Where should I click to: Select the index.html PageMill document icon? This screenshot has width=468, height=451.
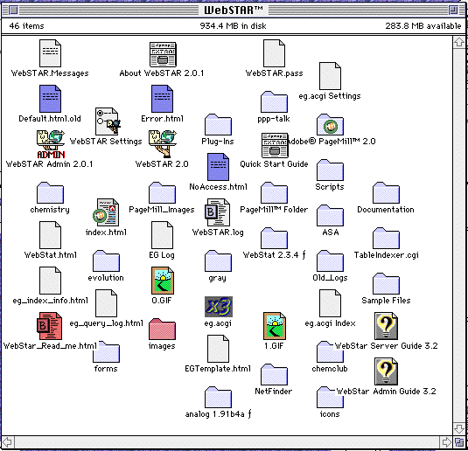pos(106,212)
